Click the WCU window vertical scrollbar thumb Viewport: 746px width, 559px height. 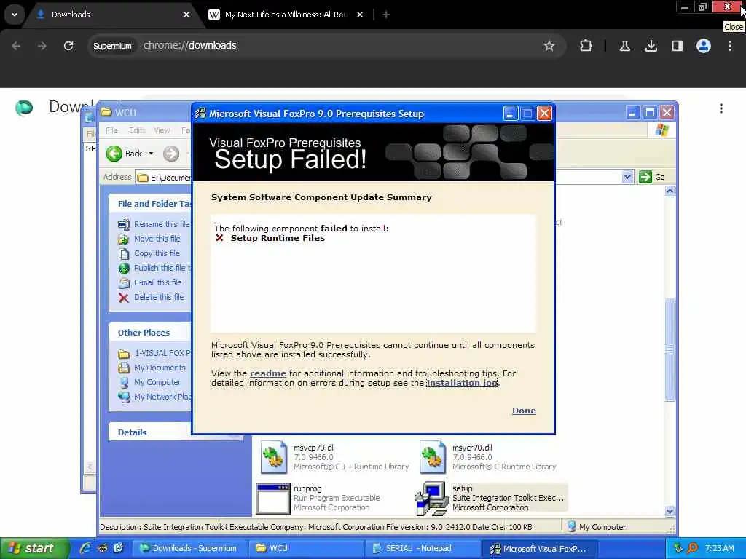(670, 349)
